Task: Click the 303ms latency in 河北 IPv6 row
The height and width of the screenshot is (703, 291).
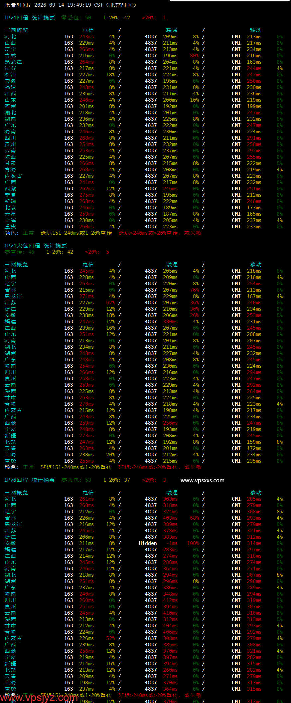Action: (170, 499)
